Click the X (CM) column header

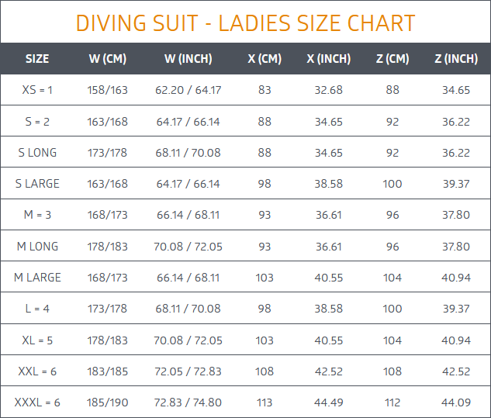(x=265, y=59)
